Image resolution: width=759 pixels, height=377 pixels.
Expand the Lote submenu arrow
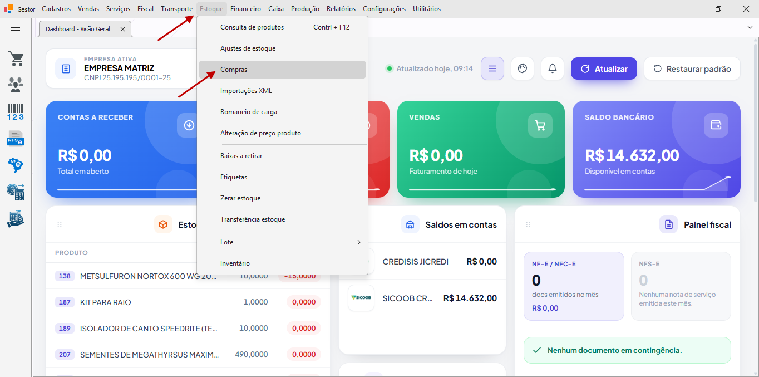click(359, 242)
